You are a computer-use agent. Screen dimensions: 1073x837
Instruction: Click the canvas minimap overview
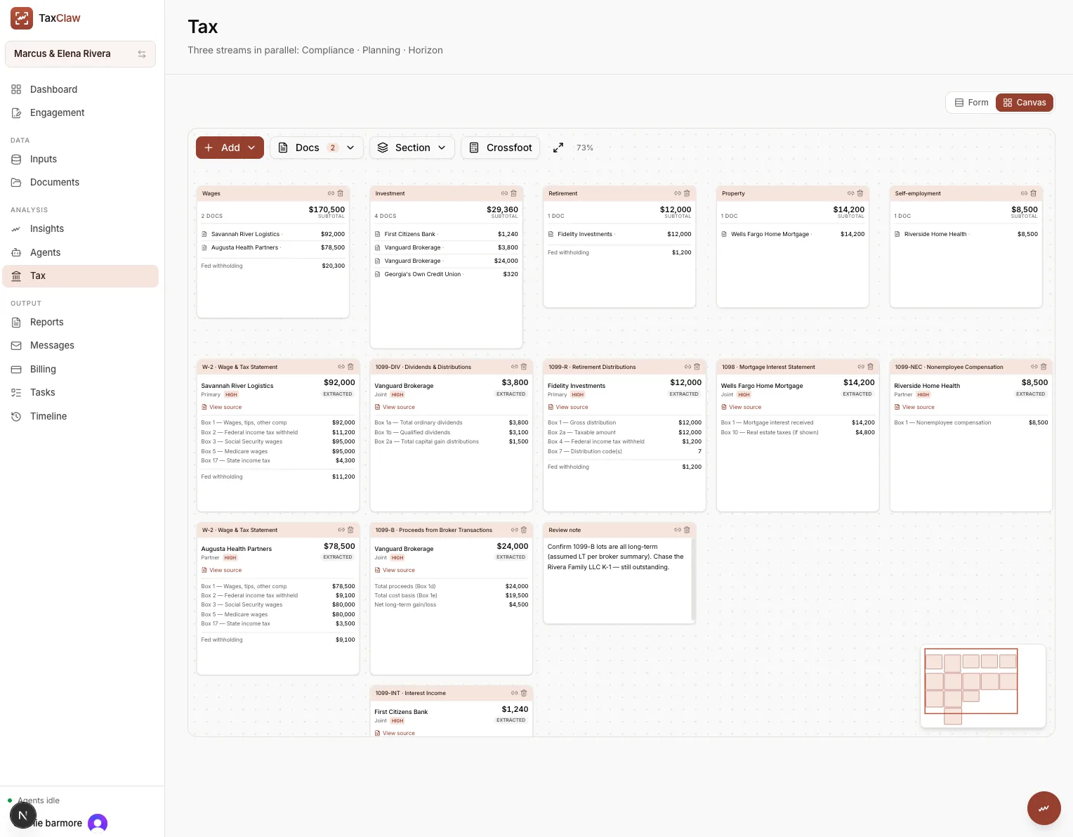click(983, 686)
